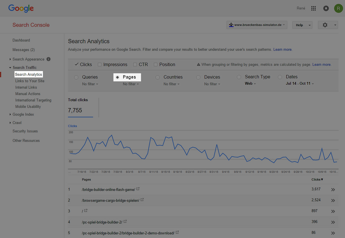Open the settings gear menu

click(328, 25)
